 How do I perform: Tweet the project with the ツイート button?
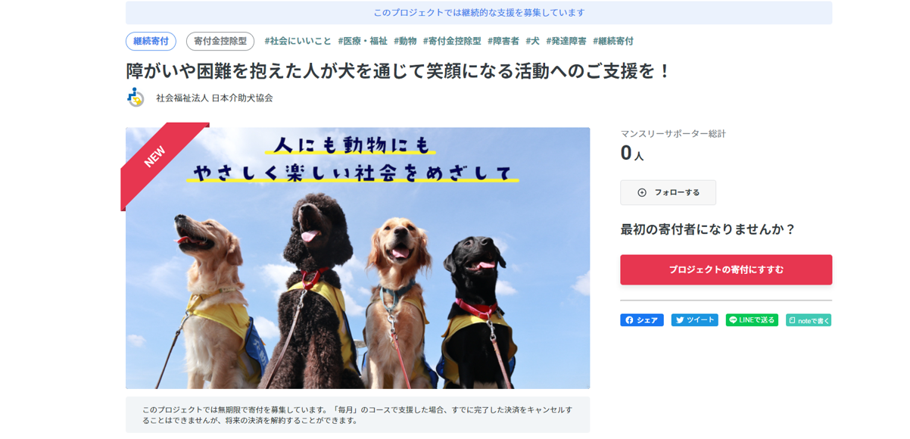tap(694, 320)
